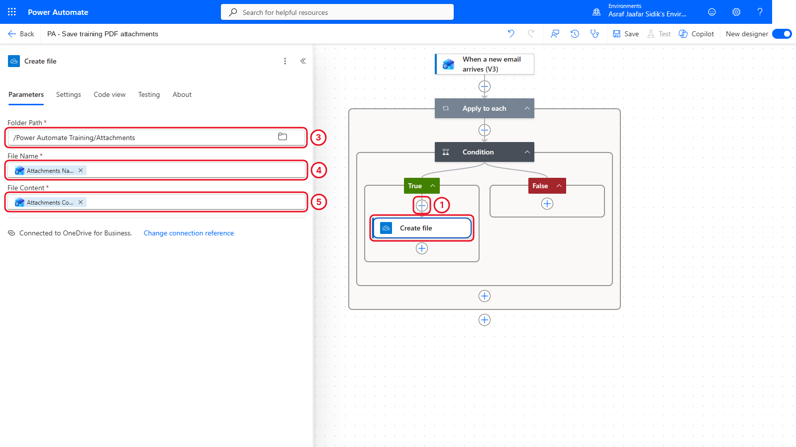Open the Testing tab
796x447 pixels.
149,94
